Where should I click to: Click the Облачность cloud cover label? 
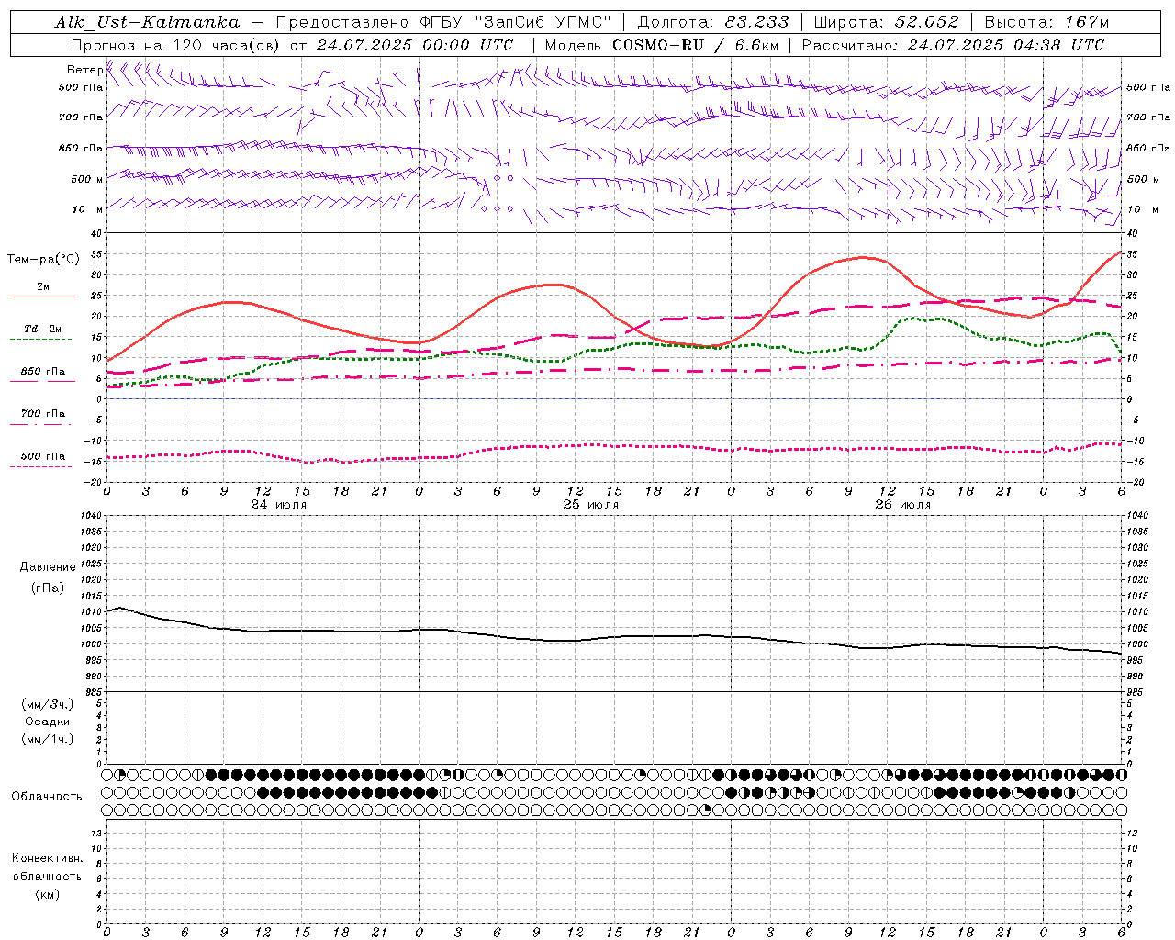coord(47,797)
